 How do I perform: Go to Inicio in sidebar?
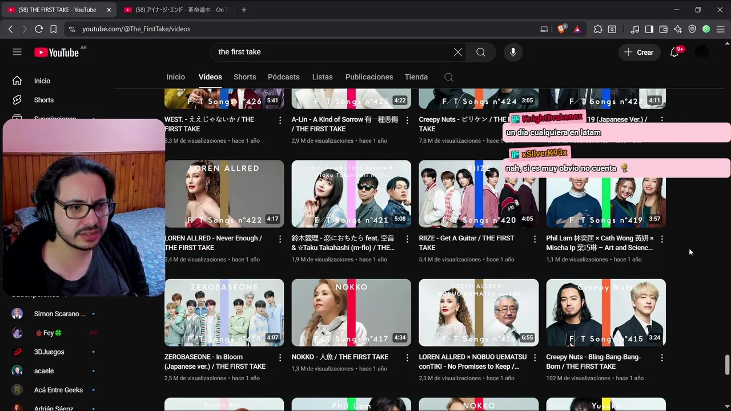[42, 81]
